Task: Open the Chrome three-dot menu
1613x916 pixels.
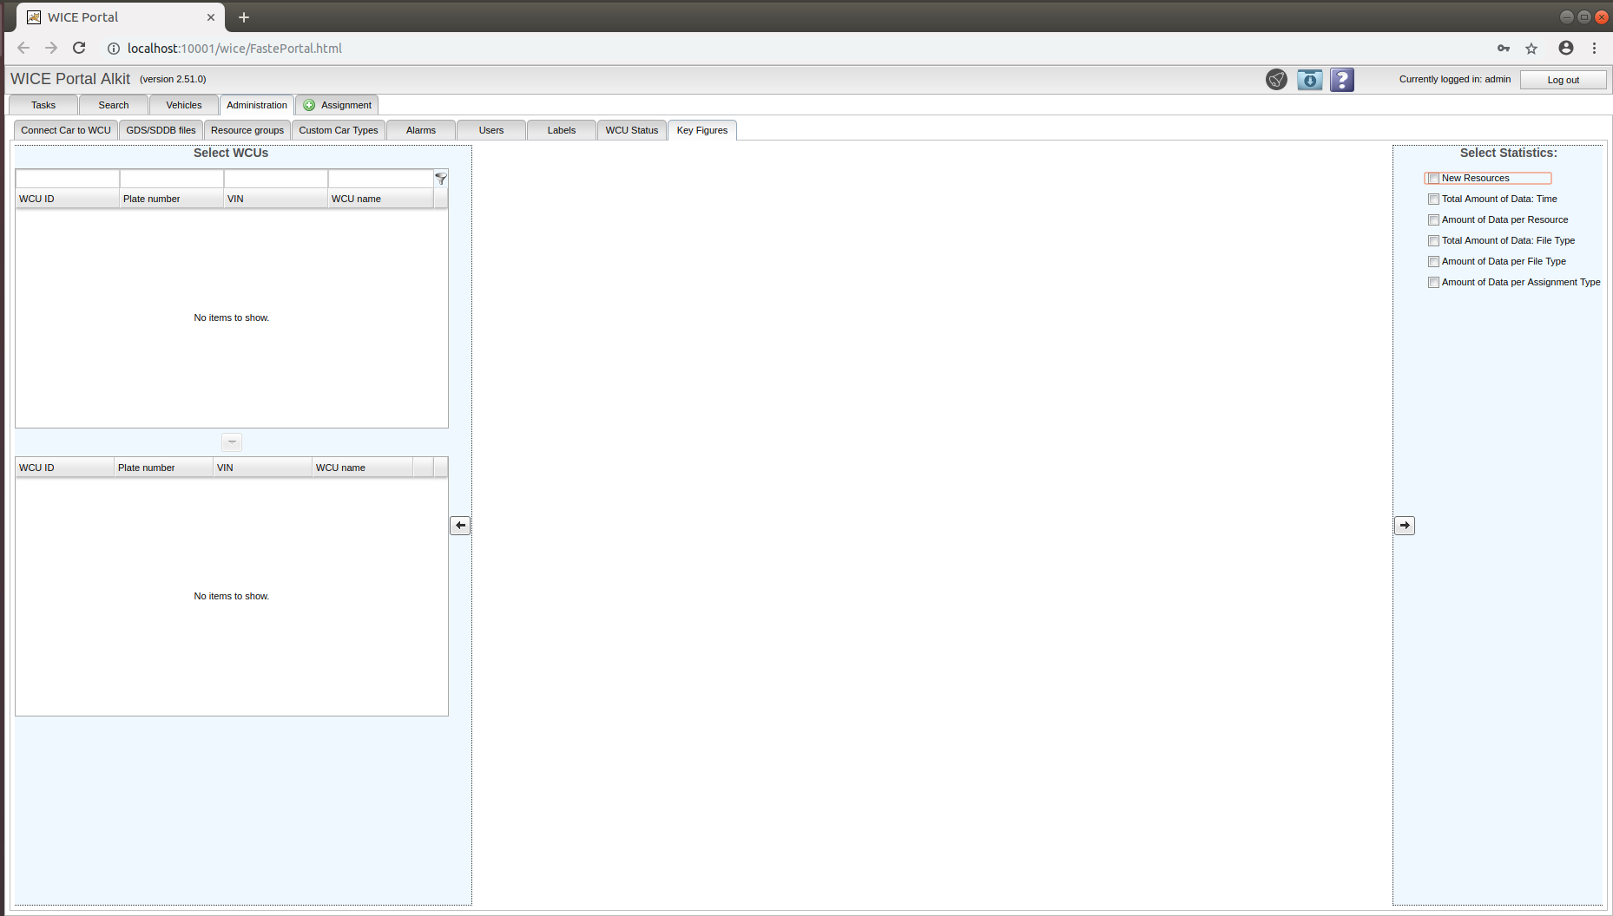Action: pyautogui.click(x=1594, y=49)
